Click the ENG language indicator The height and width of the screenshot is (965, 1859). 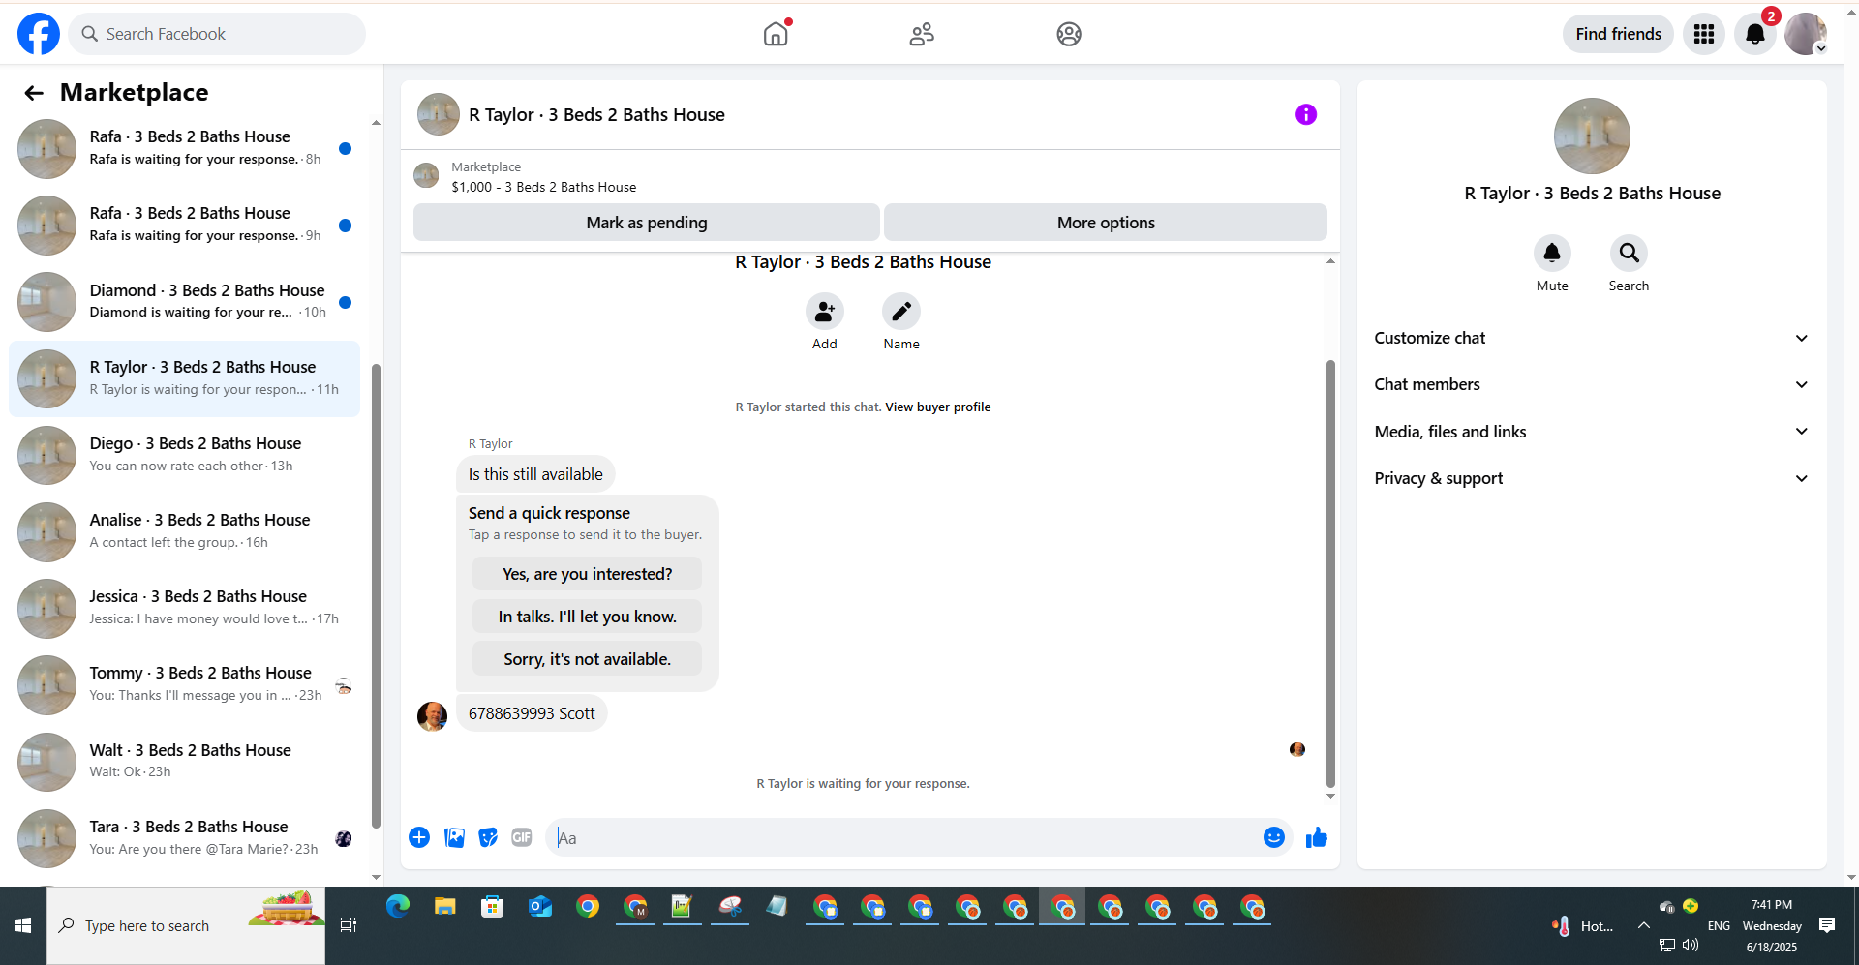[x=1719, y=926]
